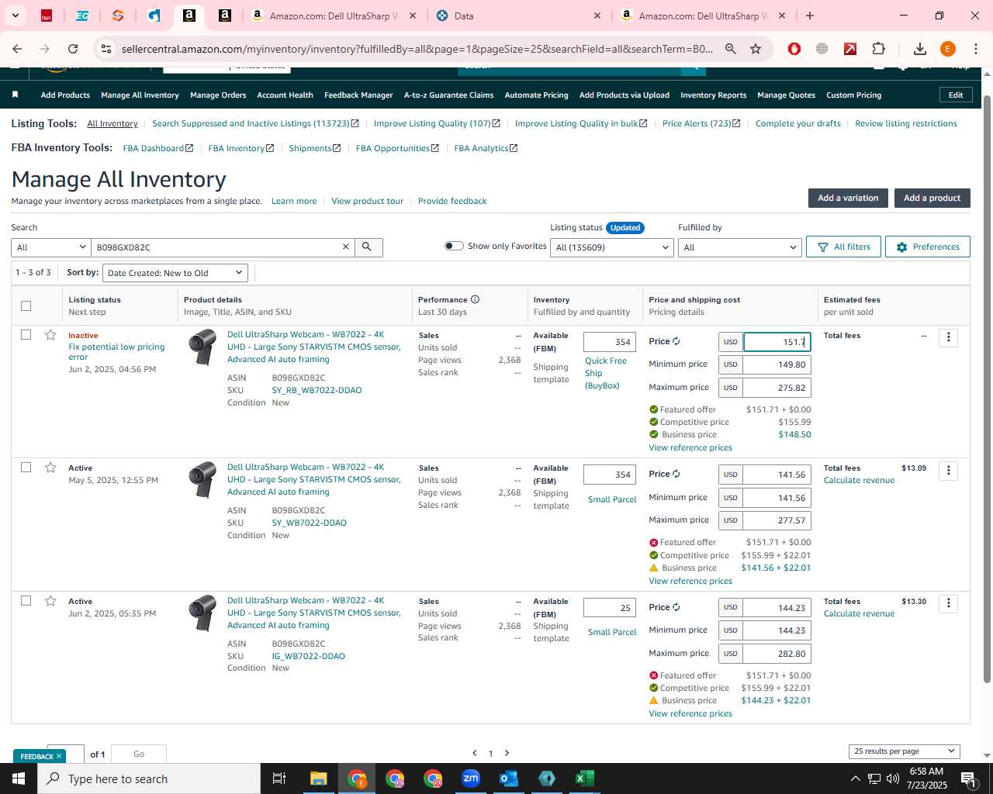Open the Sort by Date Created dropdown

pyautogui.click(x=175, y=273)
